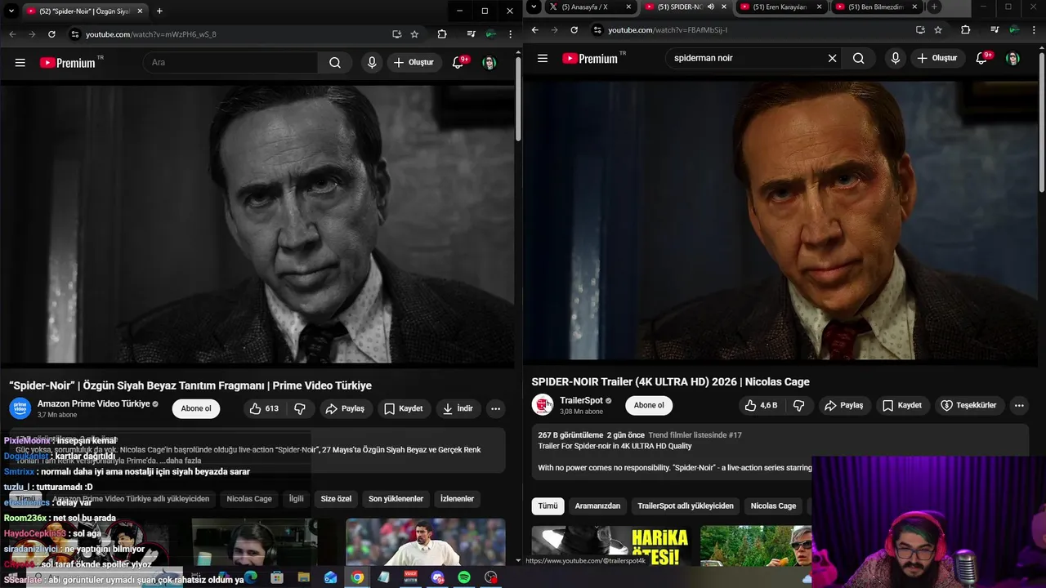
Task: Expand description with '...daha fazla'
Action: point(181,461)
